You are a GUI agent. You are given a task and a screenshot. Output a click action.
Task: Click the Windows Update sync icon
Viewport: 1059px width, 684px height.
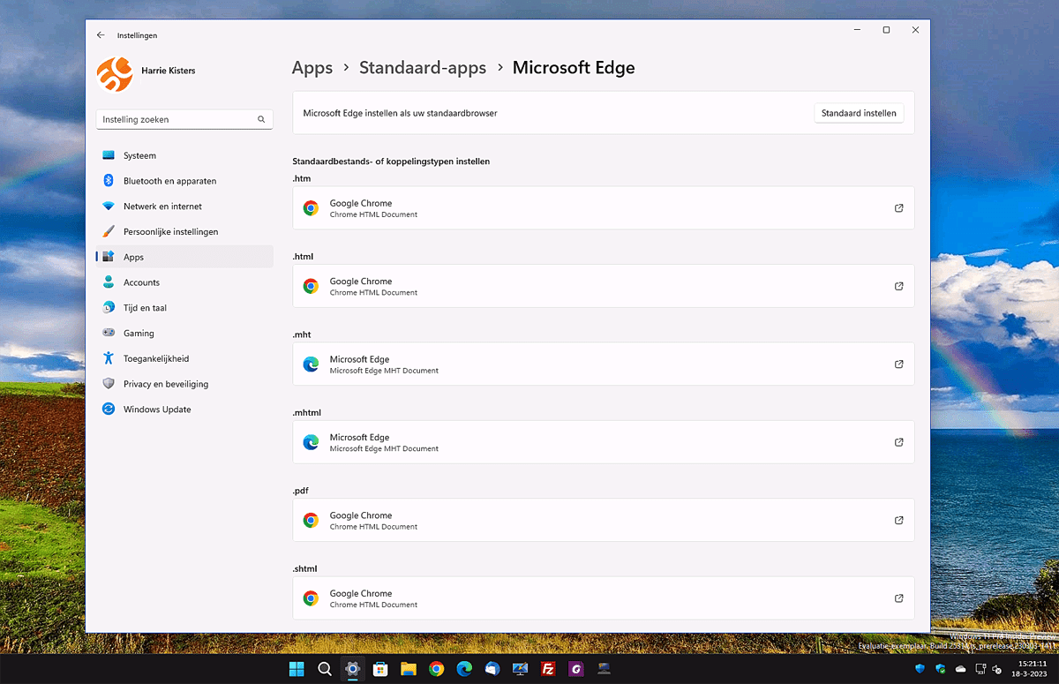pyautogui.click(x=109, y=410)
